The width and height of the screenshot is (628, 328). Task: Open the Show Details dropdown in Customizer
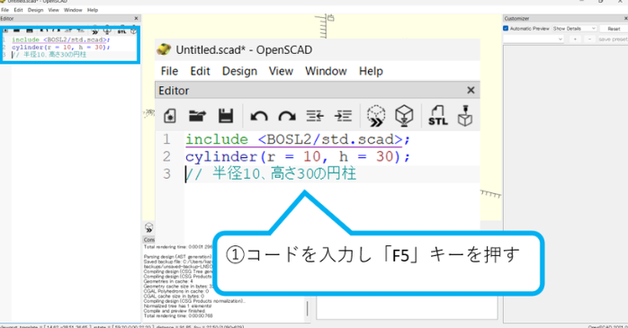(574, 29)
